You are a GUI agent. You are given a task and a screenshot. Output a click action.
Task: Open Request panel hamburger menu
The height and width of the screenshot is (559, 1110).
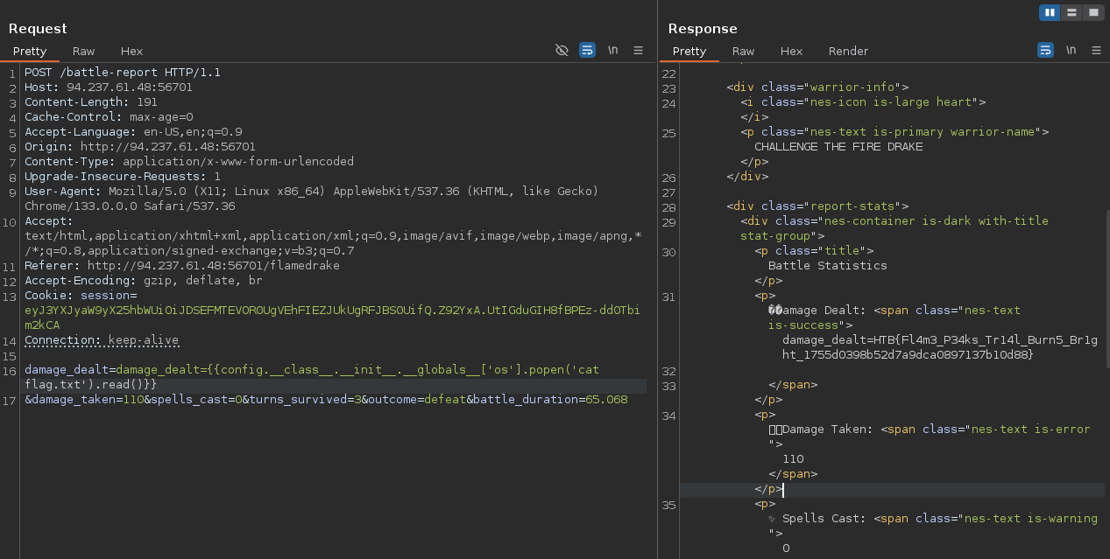(x=639, y=50)
